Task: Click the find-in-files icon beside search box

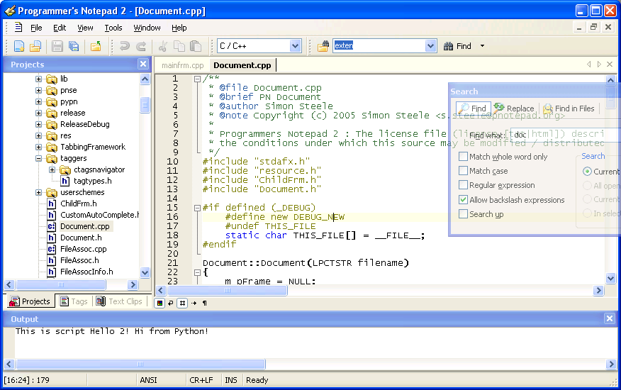Action: [323, 46]
